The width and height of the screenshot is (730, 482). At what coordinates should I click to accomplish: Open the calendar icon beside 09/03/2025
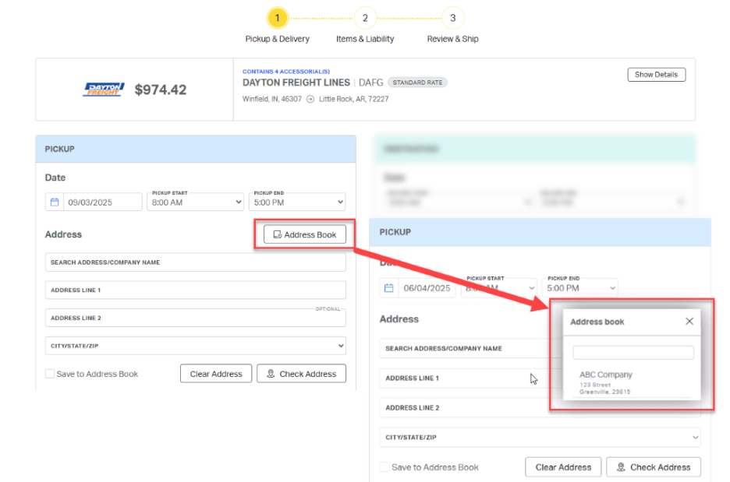pos(55,202)
